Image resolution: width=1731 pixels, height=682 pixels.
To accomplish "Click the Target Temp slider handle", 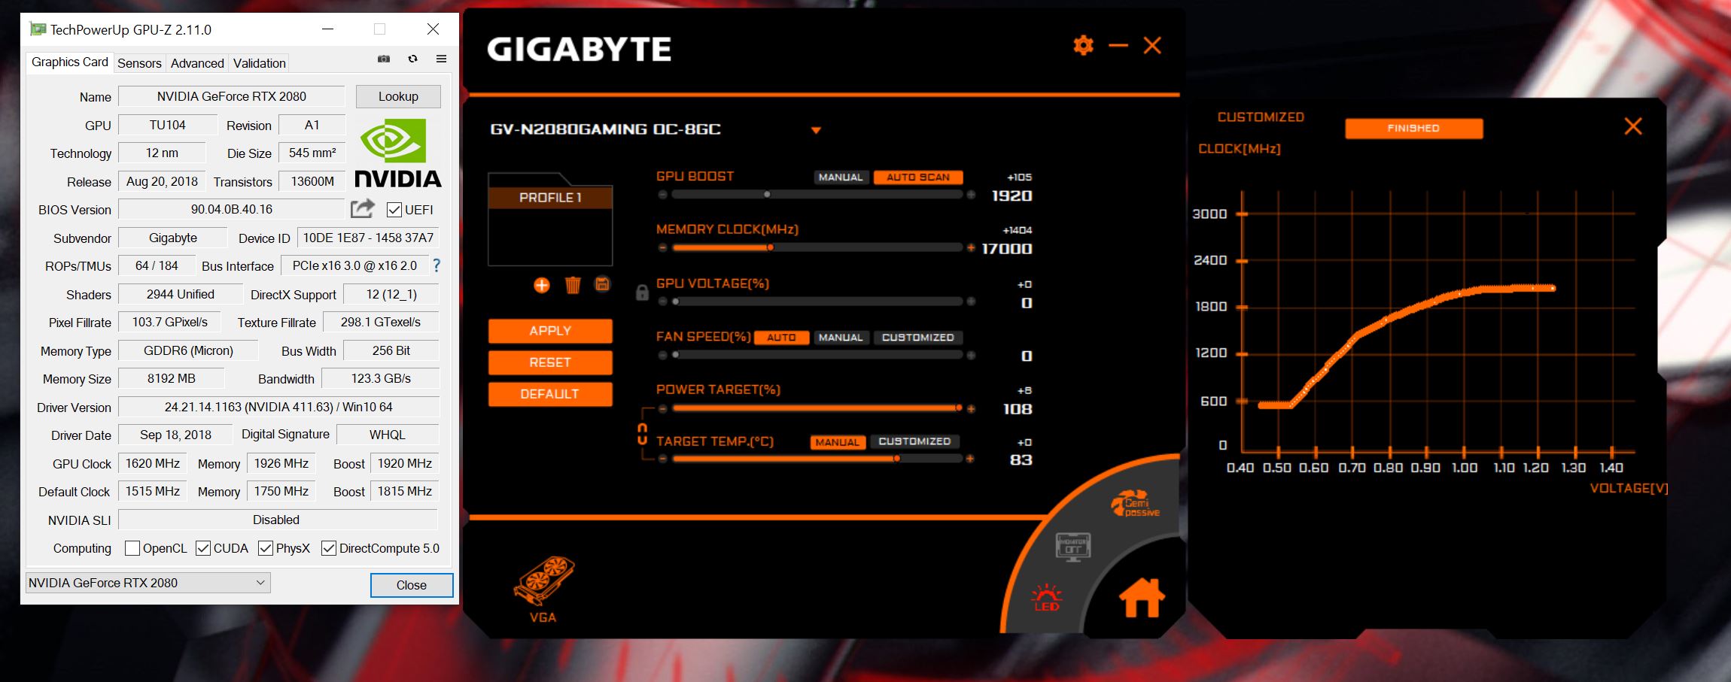I will pos(896,459).
